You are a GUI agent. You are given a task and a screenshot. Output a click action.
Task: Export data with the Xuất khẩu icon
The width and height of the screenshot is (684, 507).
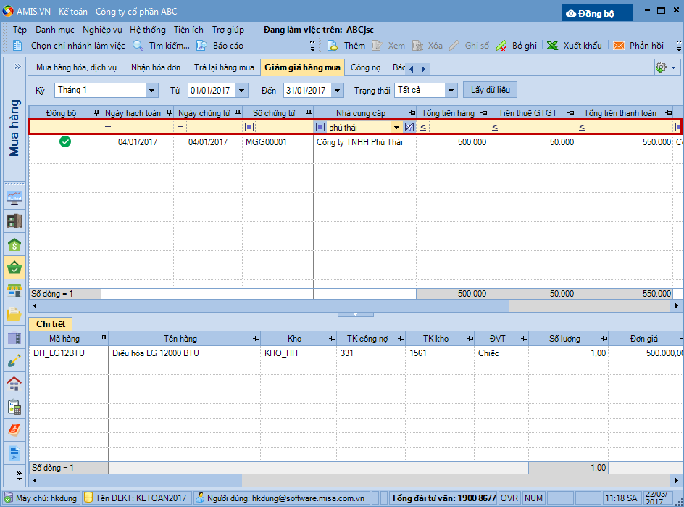click(552, 46)
